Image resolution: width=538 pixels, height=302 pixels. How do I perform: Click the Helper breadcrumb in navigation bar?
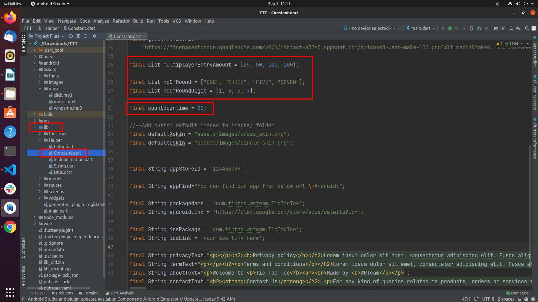point(52,28)
